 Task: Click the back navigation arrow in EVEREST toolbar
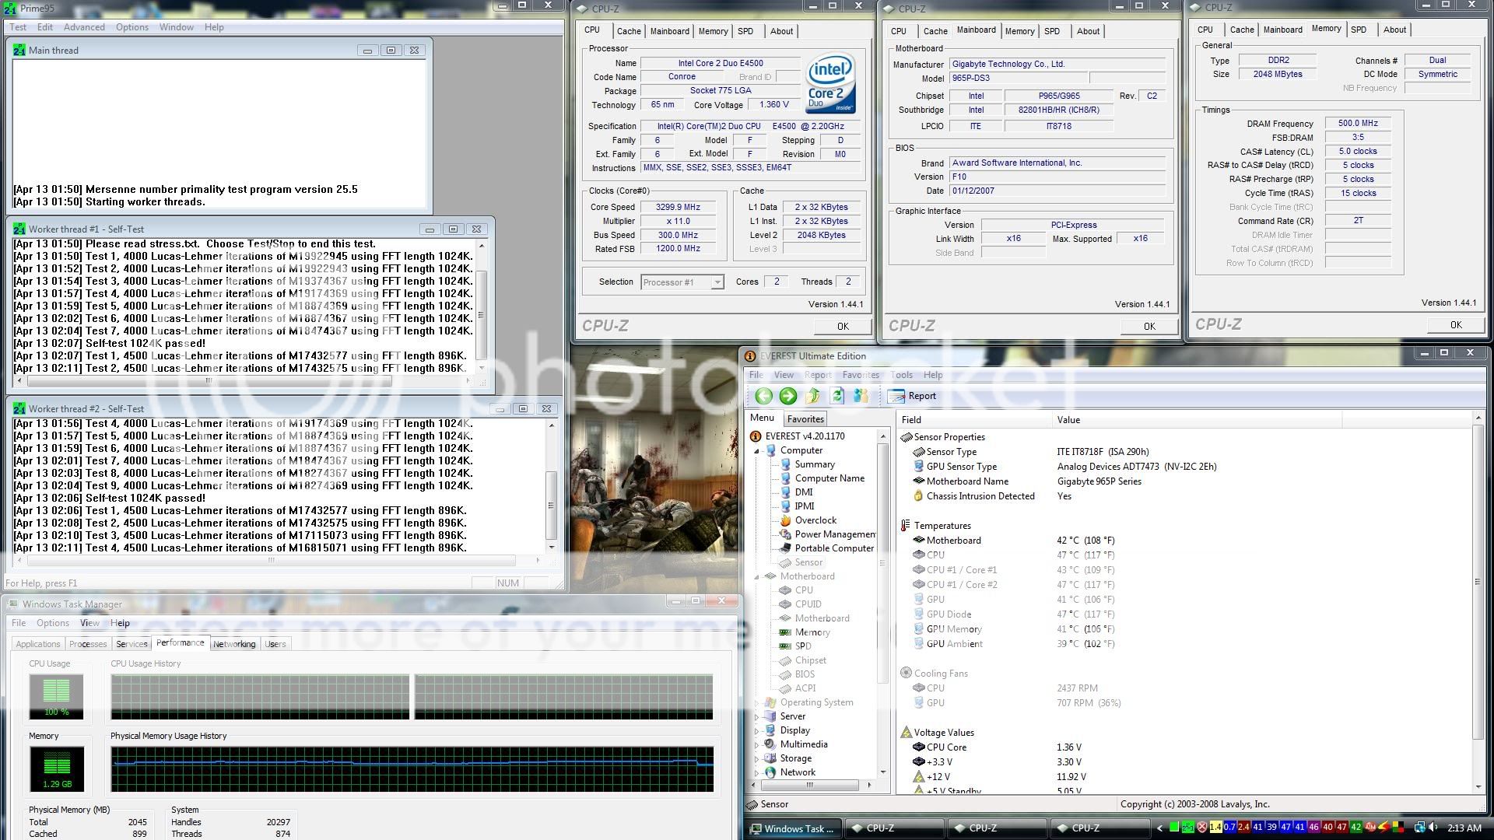[764, 396]
